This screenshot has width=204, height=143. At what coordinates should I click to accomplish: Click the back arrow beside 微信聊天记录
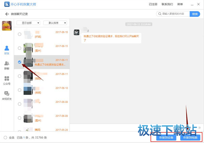pos(7,14)
